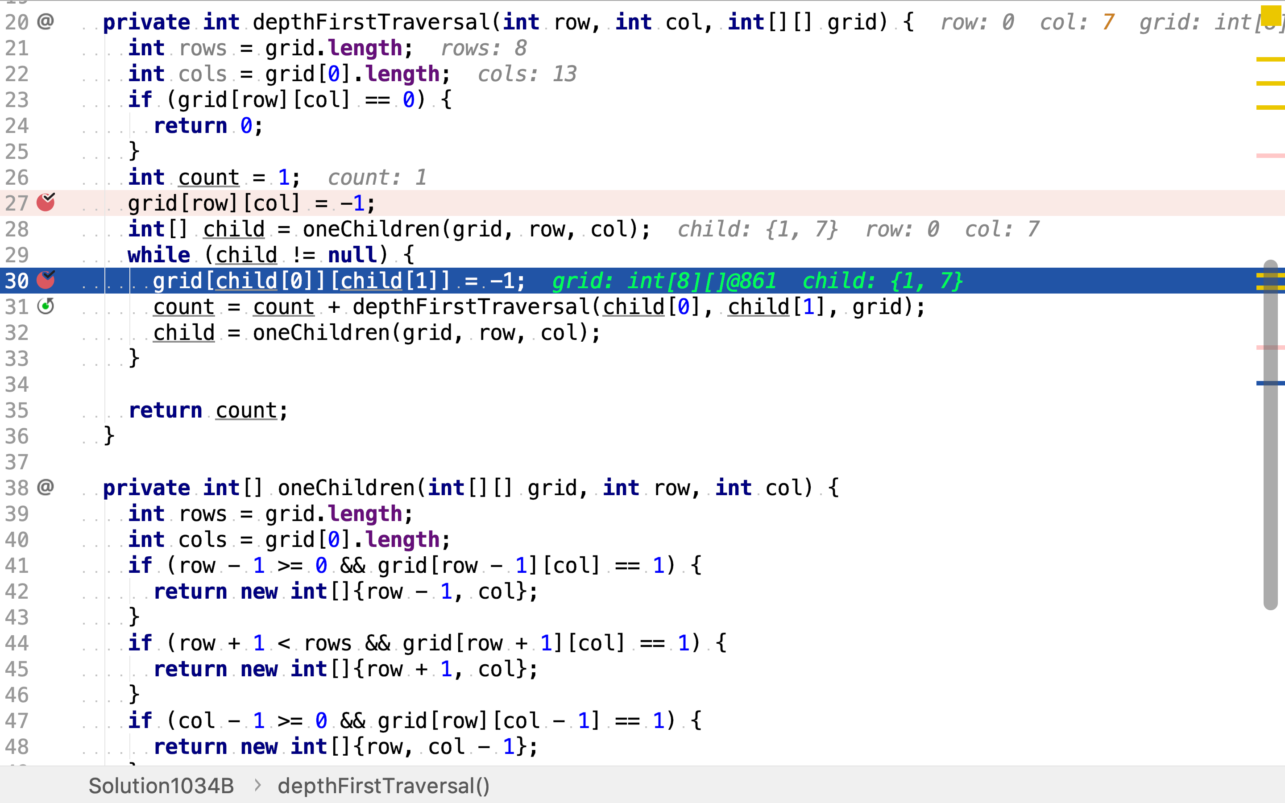The width and height of the screenshot is (1285, 803).
Task: Open the Solution1034B breadcrumb
Action: 161,786
